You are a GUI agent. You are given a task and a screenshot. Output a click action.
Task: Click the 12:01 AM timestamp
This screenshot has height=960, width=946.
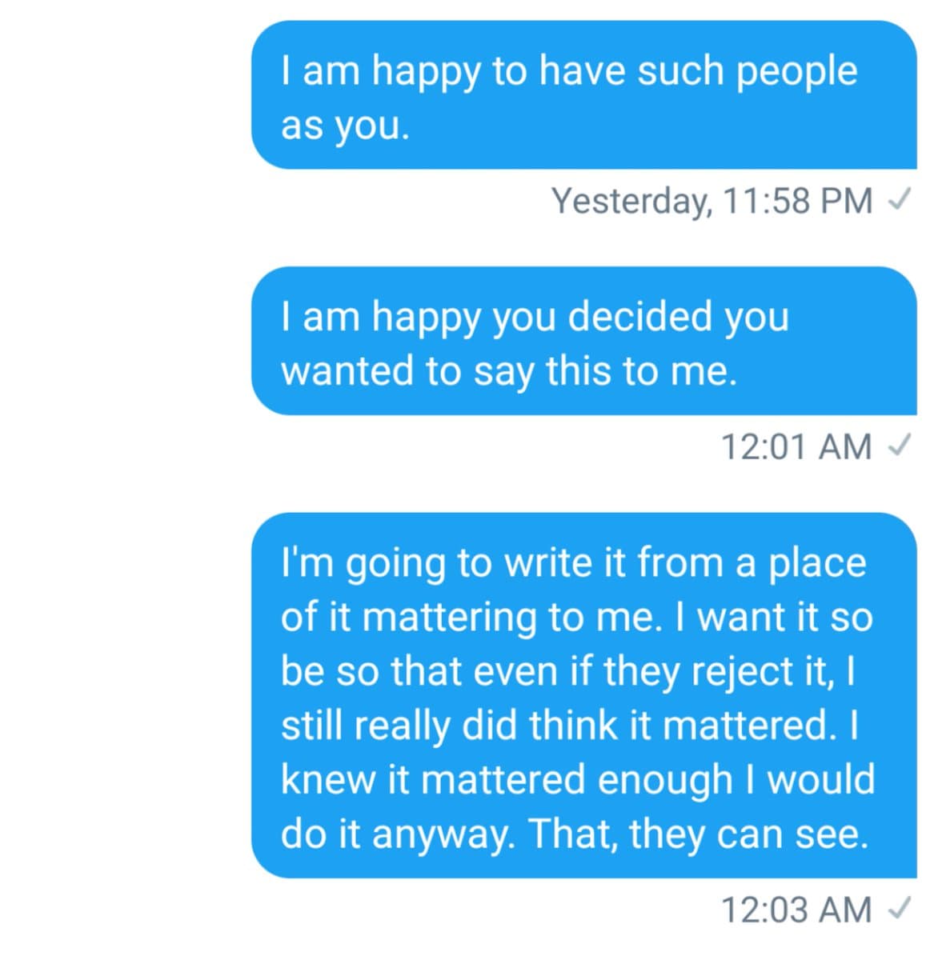tap(796, 446)
